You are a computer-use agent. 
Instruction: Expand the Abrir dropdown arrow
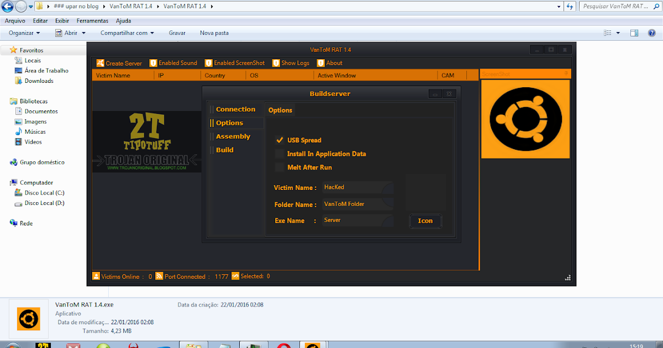pyautogui.click(x=84, y=33)
